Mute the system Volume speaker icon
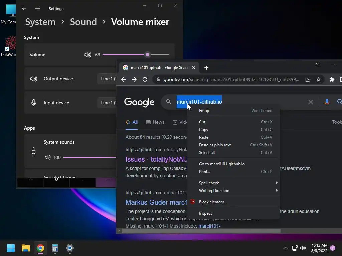Screen dimensions: 342x256 click(x=88, y=55)
